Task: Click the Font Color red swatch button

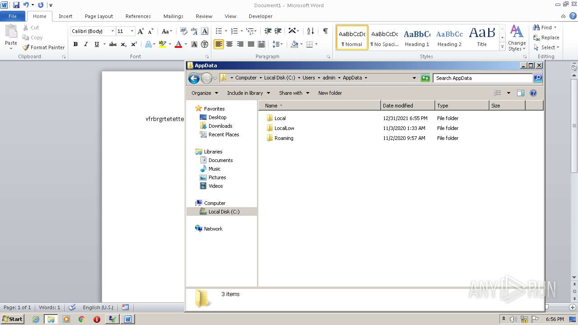Action: (178, 44)
